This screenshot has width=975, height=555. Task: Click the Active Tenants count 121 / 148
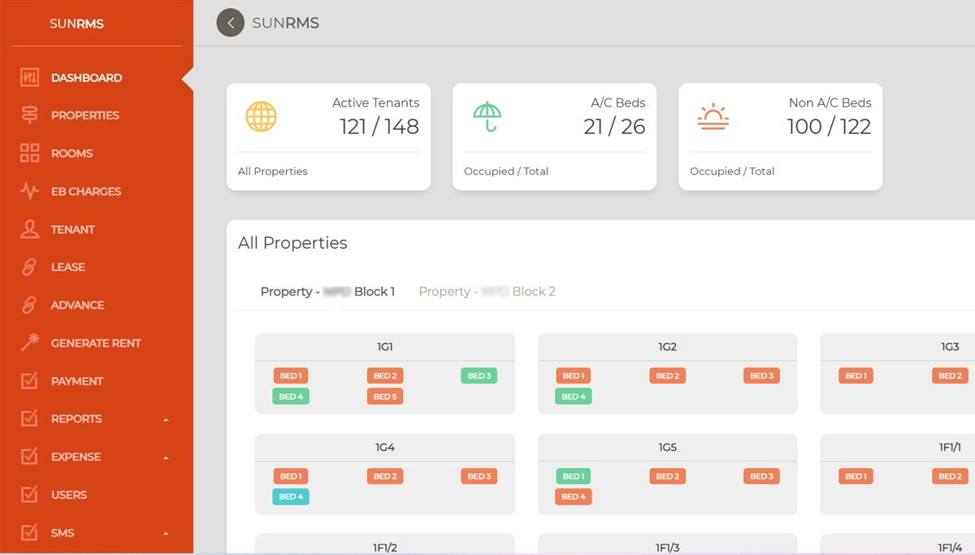point(379,127)
